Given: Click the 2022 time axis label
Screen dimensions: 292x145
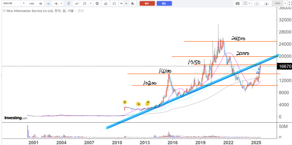Looking at the screenshot, I should point(228,143).
